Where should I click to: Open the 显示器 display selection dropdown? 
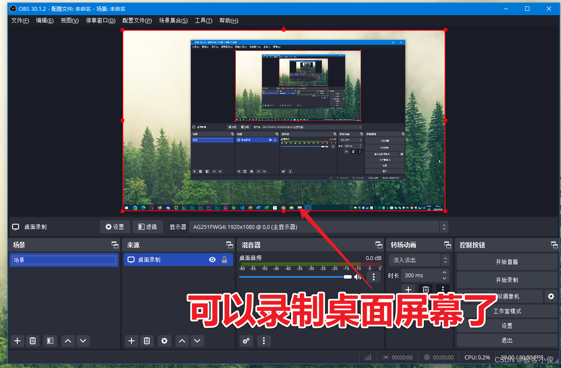[318, 227]
